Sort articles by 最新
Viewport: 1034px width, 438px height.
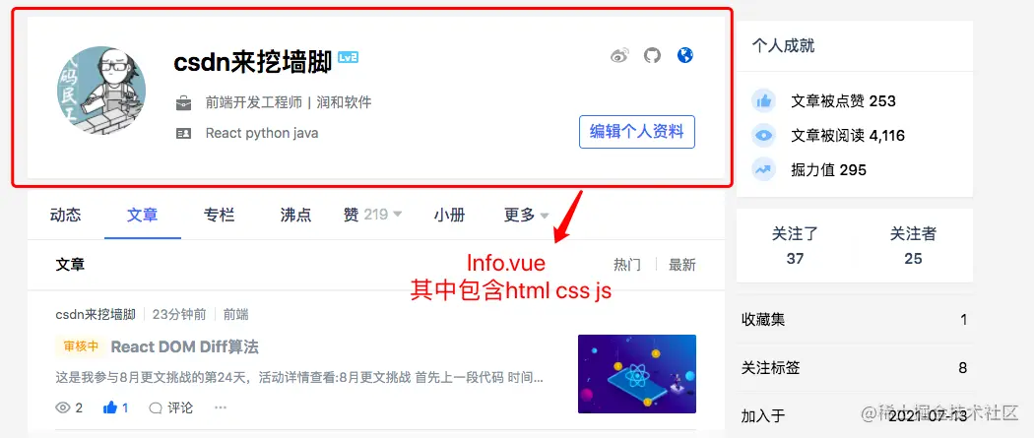pyautogui.click(x=681, y=265)
